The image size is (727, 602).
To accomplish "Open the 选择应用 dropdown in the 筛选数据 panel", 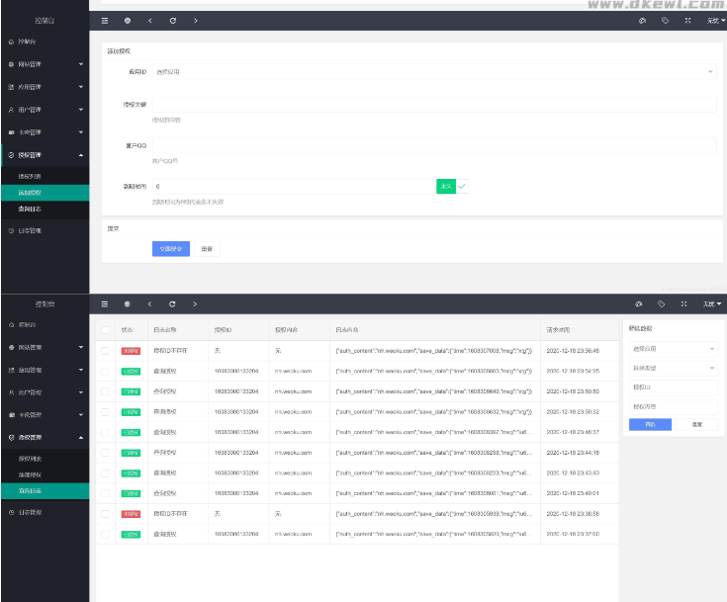I will tap(673, 349).
